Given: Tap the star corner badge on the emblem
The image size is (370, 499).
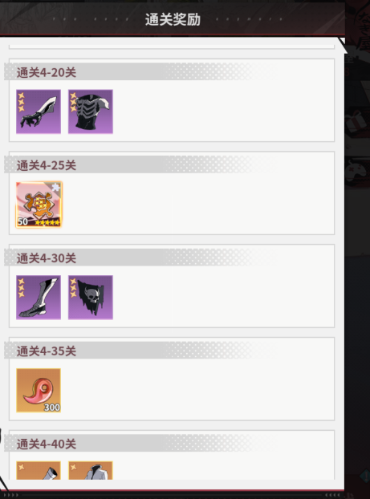Looking at the screenshot, I should tap(55, 187).
